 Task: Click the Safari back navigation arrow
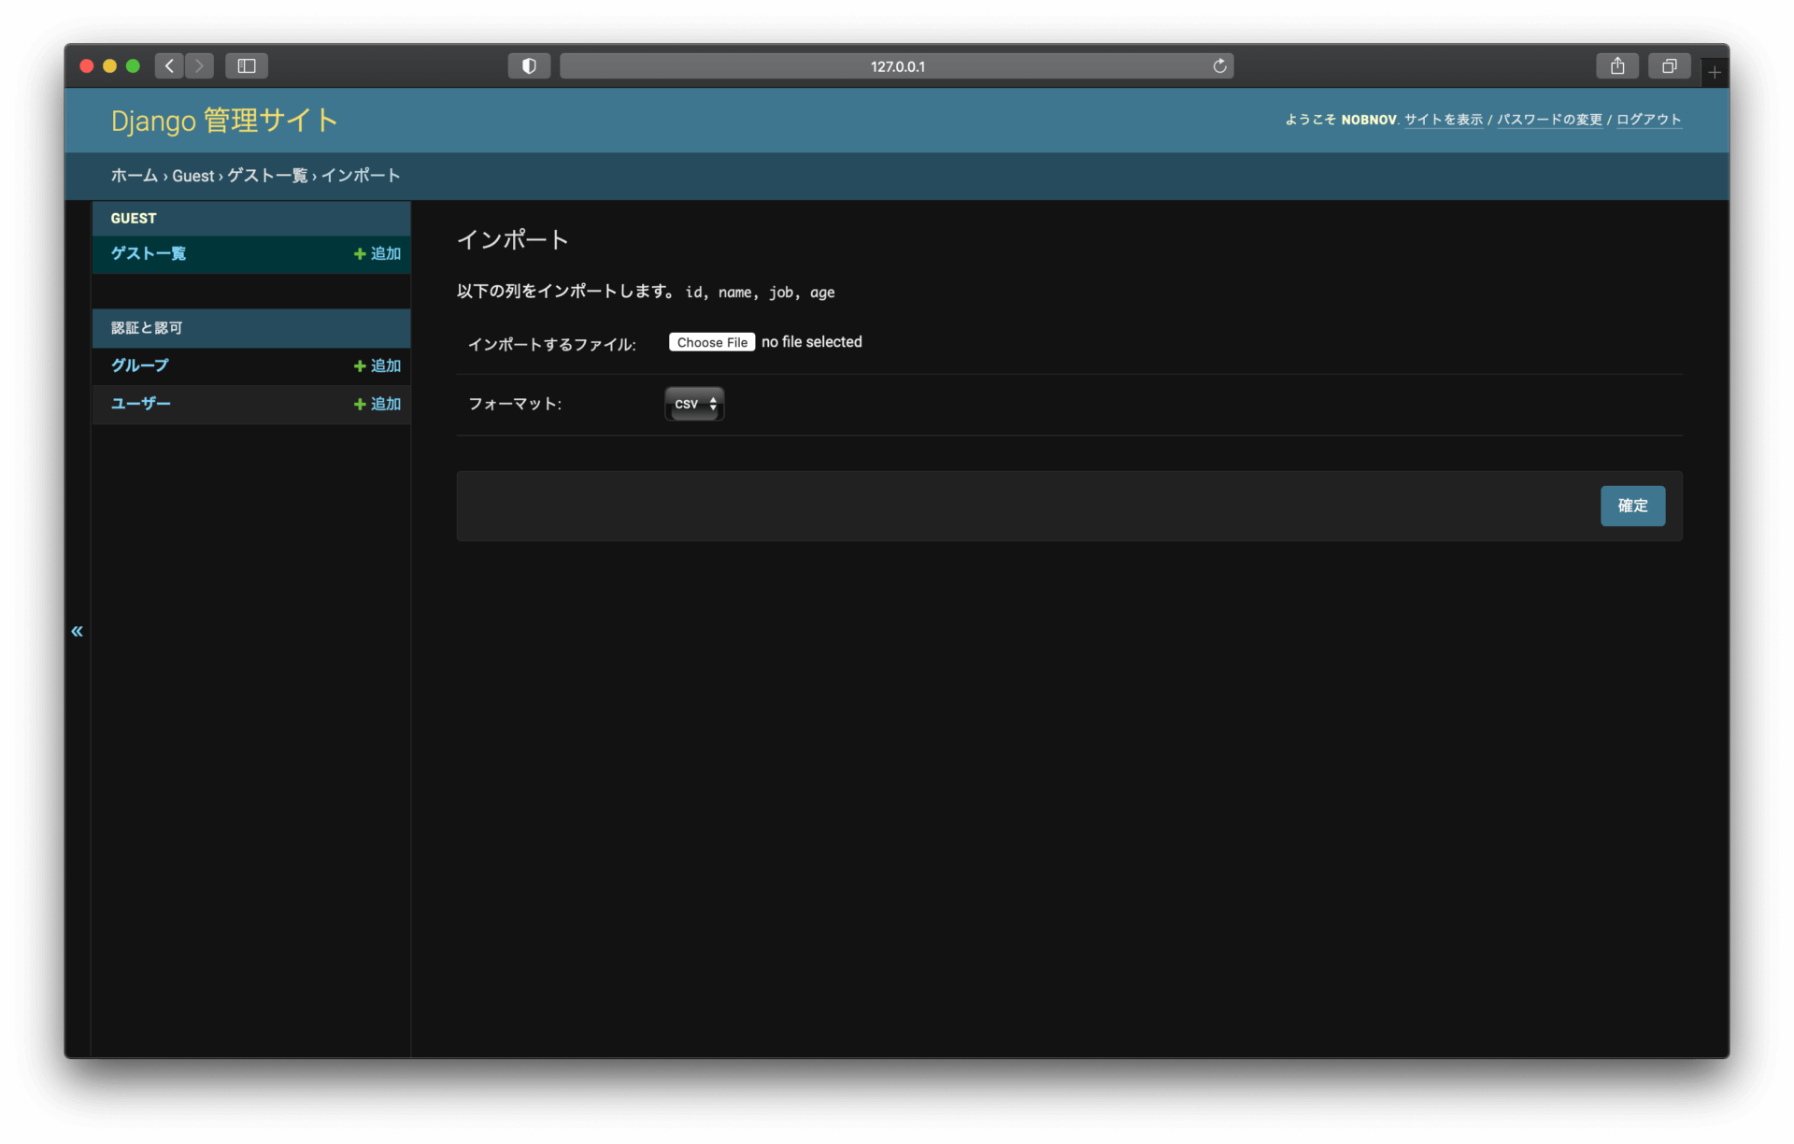coord(168,65)
